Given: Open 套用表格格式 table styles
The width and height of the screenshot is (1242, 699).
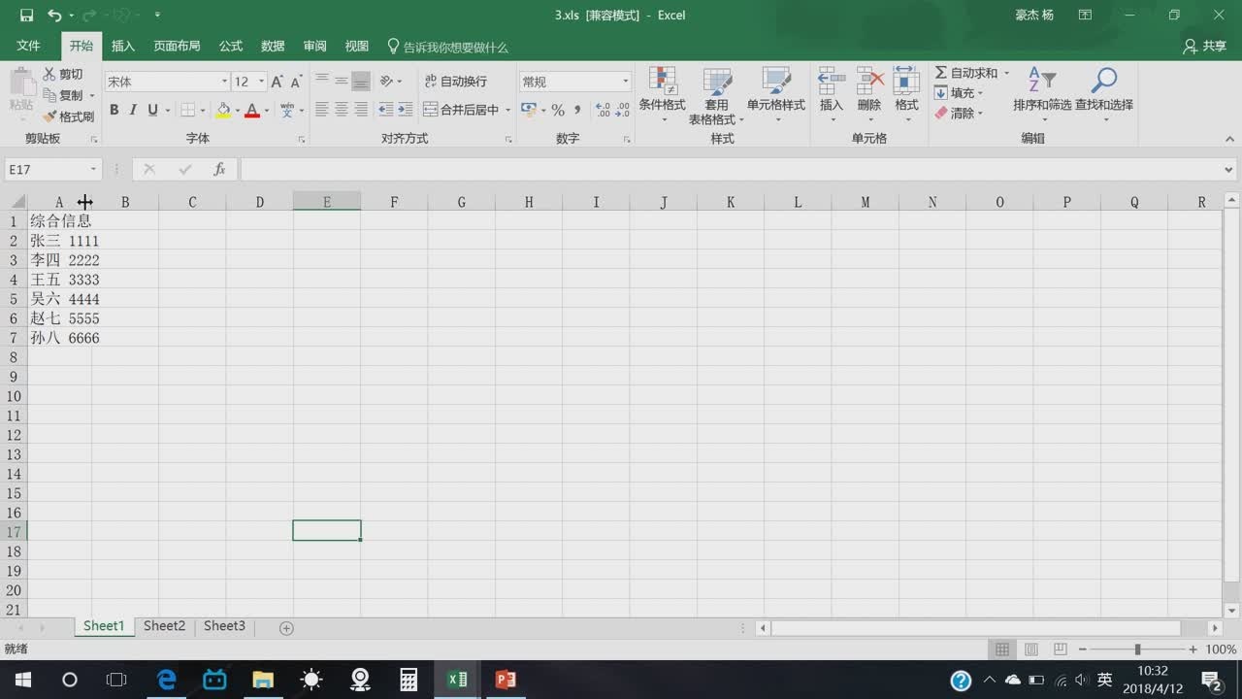Looking at the screenshot, I should 716,95.
